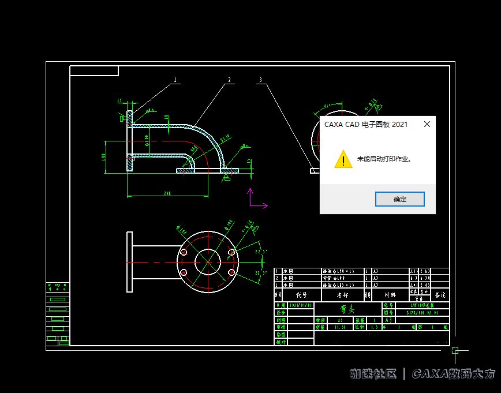Image resolution: width=501 pixels, height=393 pixels.
Task: Click the 确定 button in the dialog
Action: click(x=399, y=199)
